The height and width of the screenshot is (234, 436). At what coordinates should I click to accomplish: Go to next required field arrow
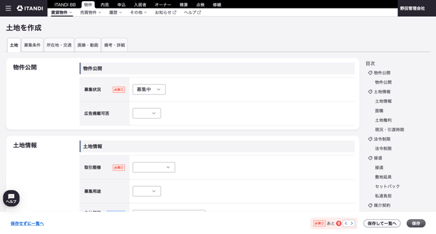[352, 224]
